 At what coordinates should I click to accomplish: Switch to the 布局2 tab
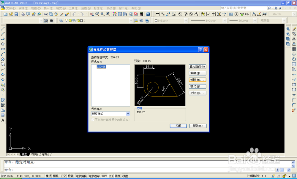coord(45,154)
